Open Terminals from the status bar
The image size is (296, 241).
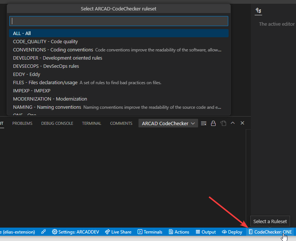tap(150, 232)
